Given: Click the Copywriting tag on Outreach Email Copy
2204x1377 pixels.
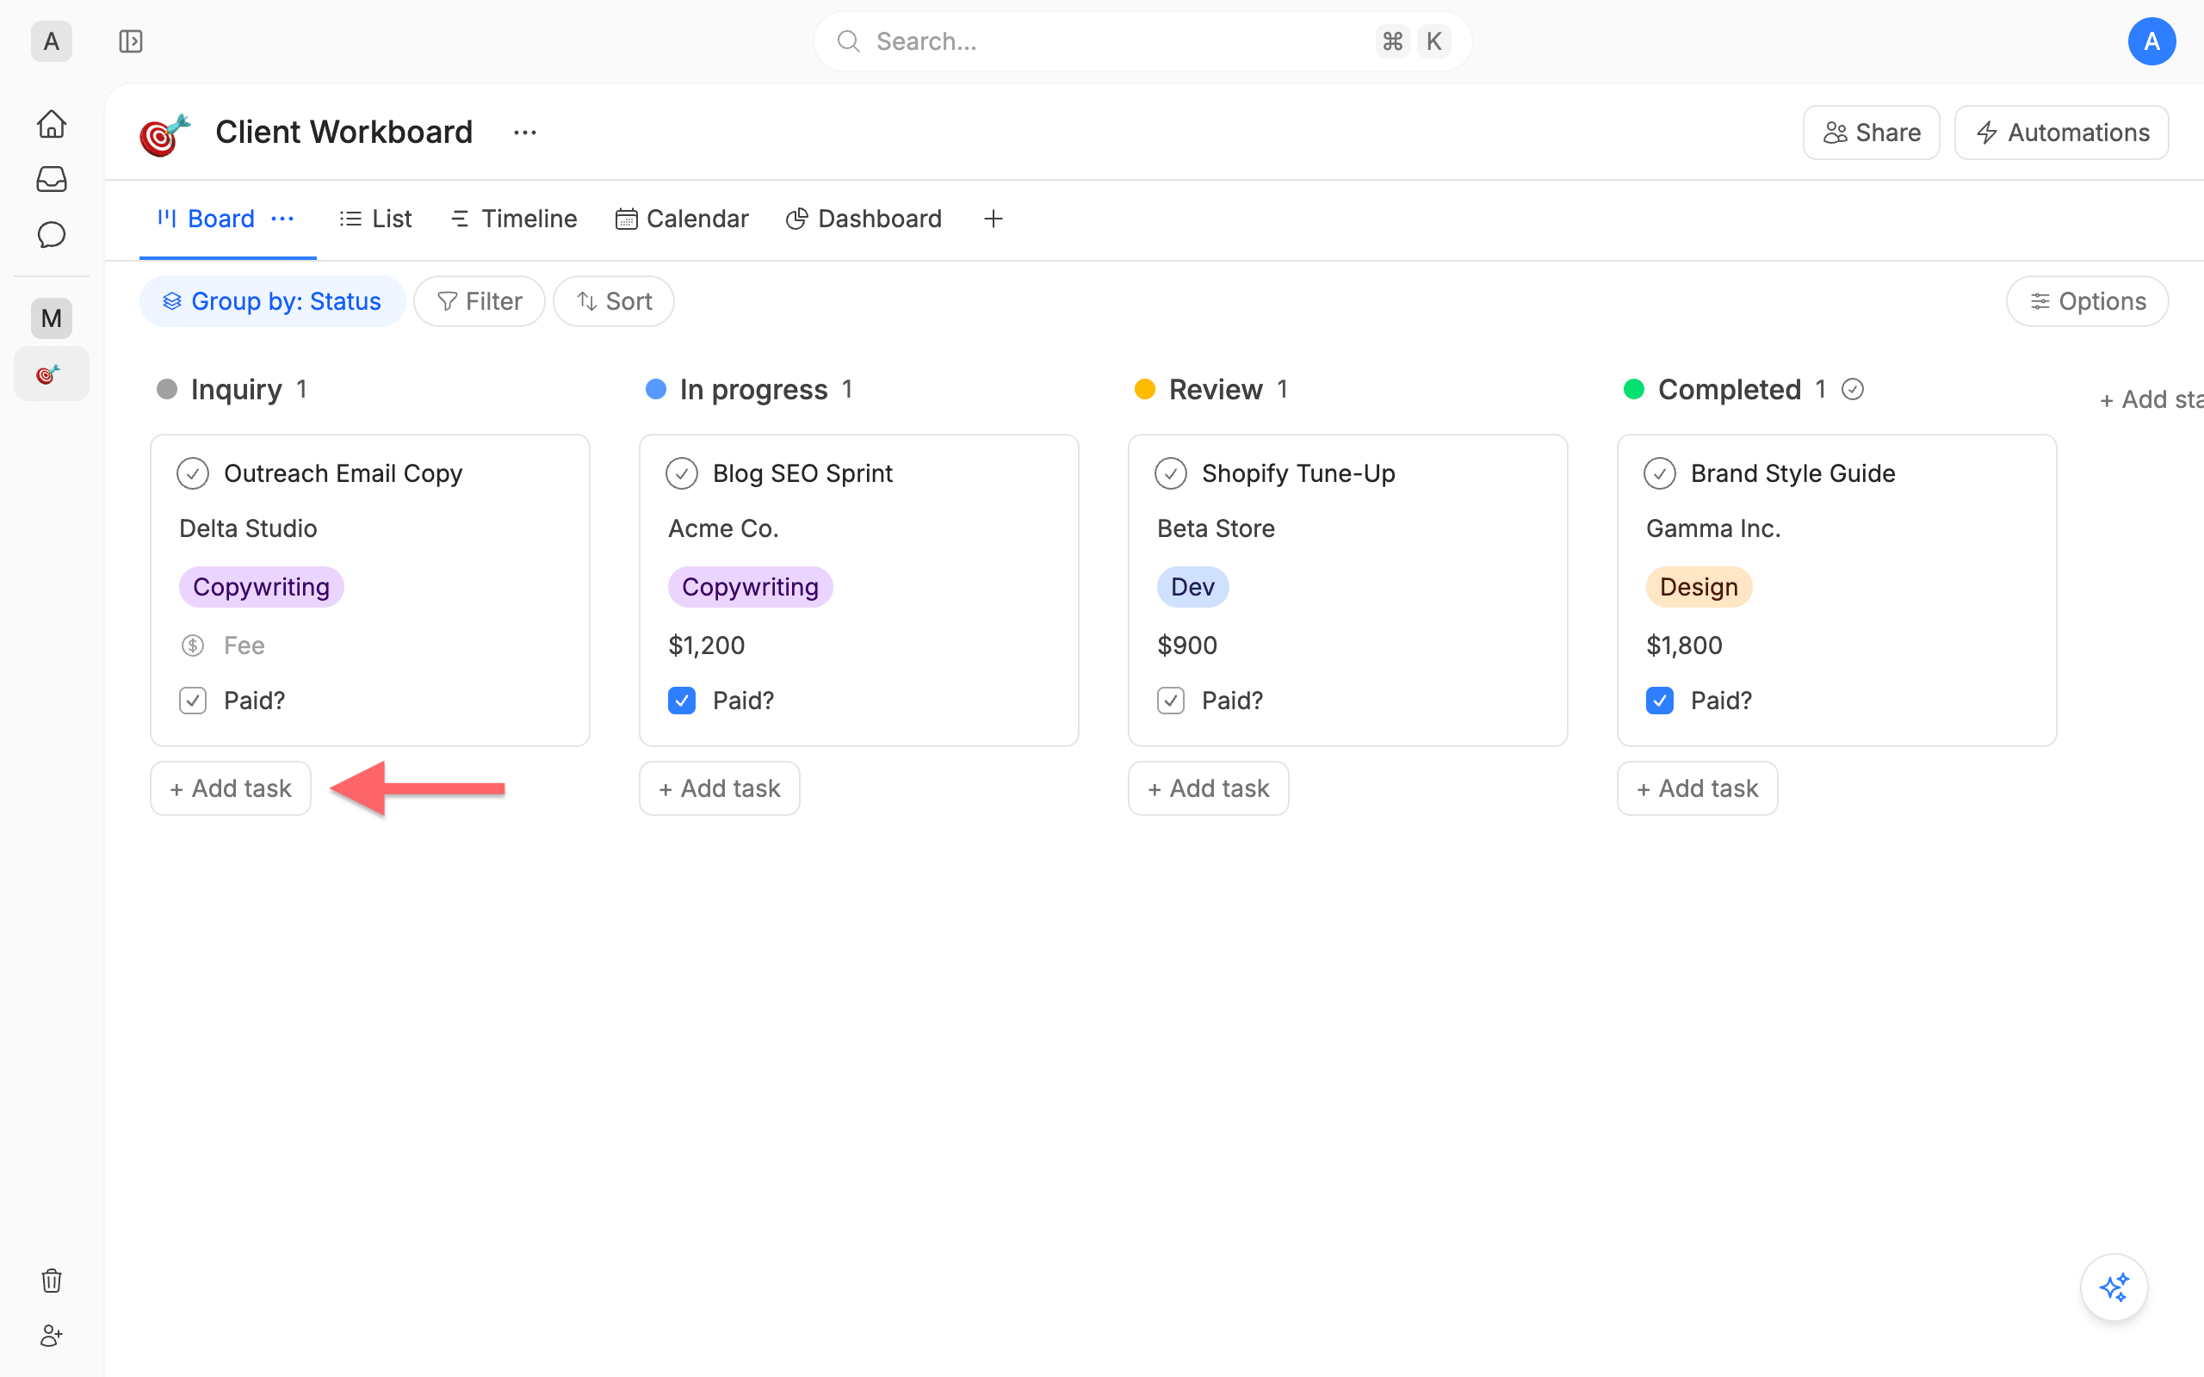Looking at the screenshot, I should (x=262, y=588).
